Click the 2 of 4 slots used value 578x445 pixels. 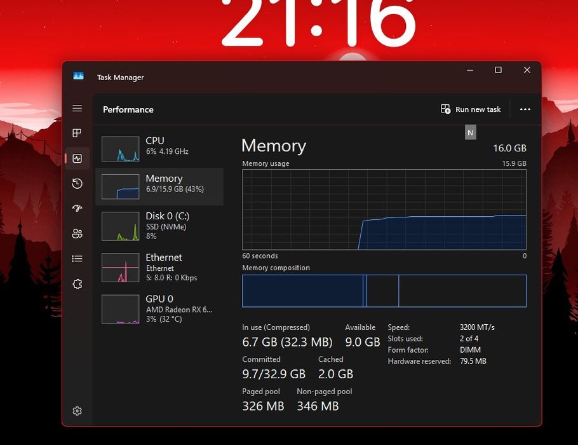point(469,339)
